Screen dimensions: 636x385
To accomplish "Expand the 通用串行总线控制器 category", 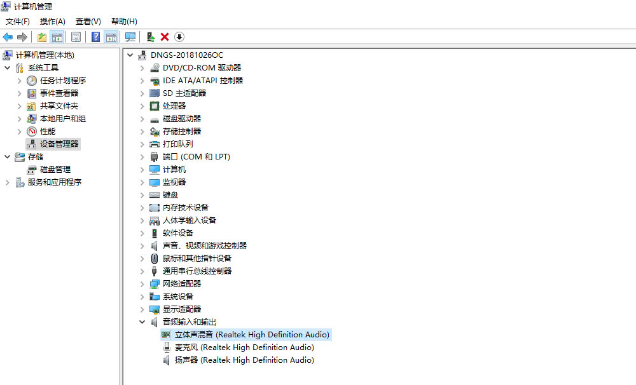I will 142,271.
